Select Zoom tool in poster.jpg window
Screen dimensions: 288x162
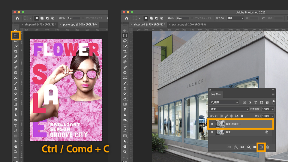tap(16, 152)
